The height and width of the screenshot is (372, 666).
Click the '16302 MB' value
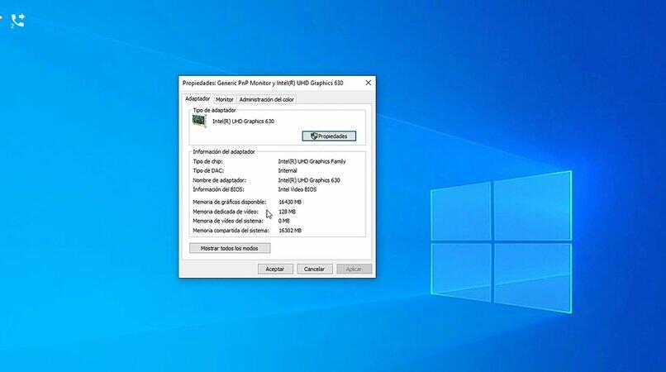(290, 231)
